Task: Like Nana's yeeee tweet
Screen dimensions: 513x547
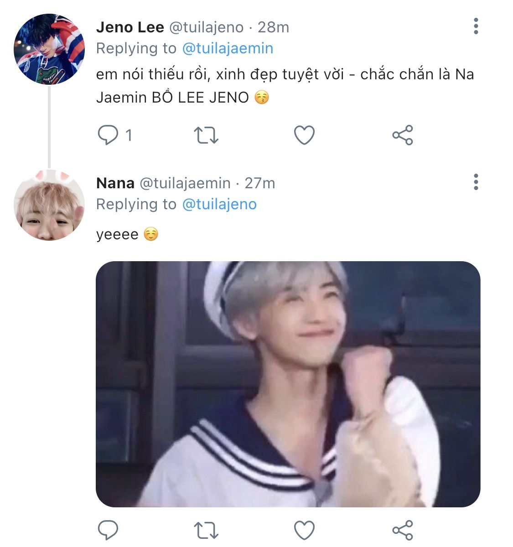Action: point(304,530)
